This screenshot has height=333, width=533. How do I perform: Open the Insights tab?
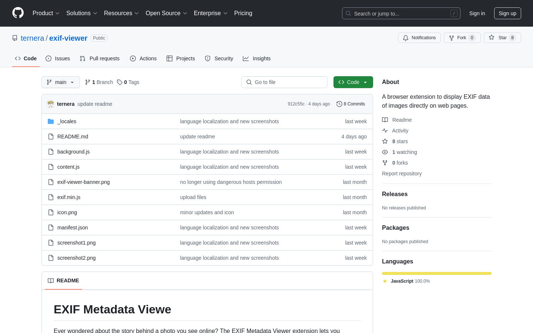257,58
